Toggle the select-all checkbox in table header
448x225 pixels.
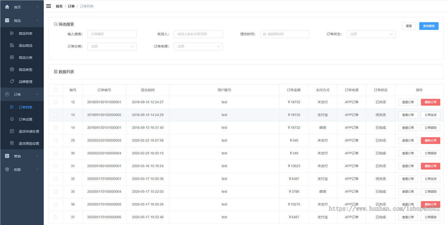point(56,90)
